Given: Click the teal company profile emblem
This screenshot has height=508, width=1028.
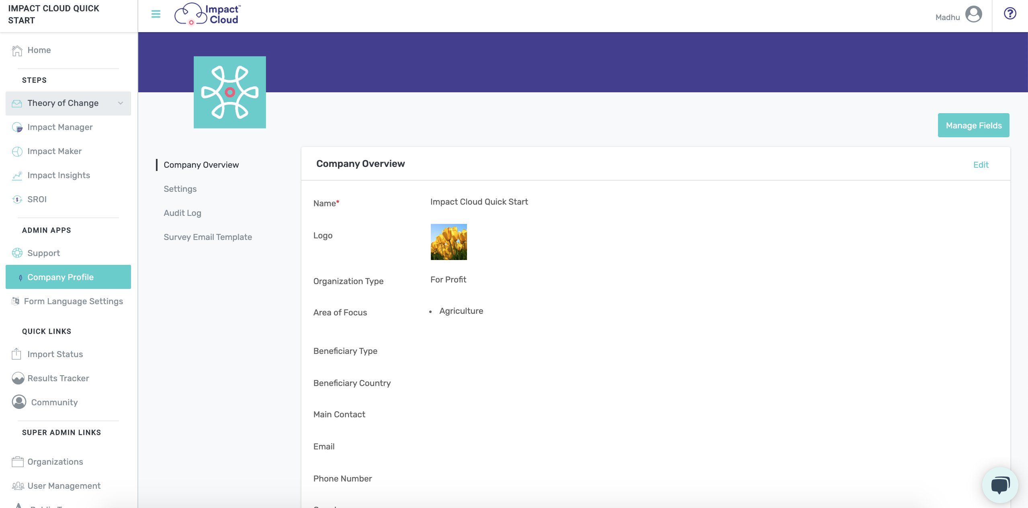Looking at the screenshot, I should [230, 92].
